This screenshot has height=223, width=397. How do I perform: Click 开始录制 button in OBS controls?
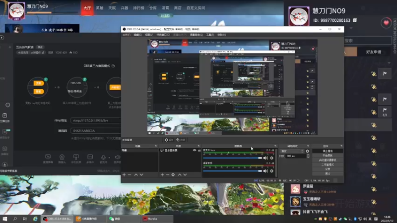[x=328, y=156]
